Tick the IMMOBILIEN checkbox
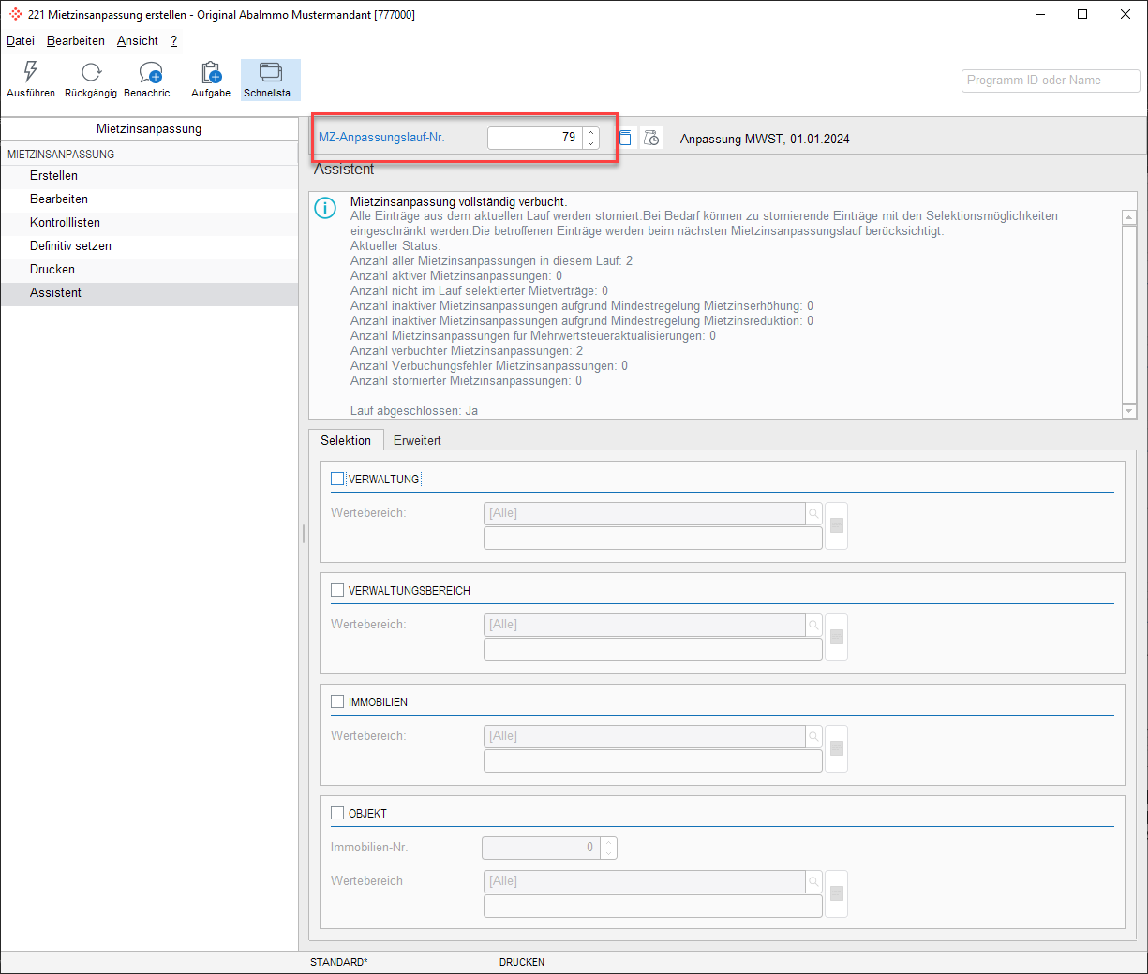1148x974 pixels. (337, 701)
